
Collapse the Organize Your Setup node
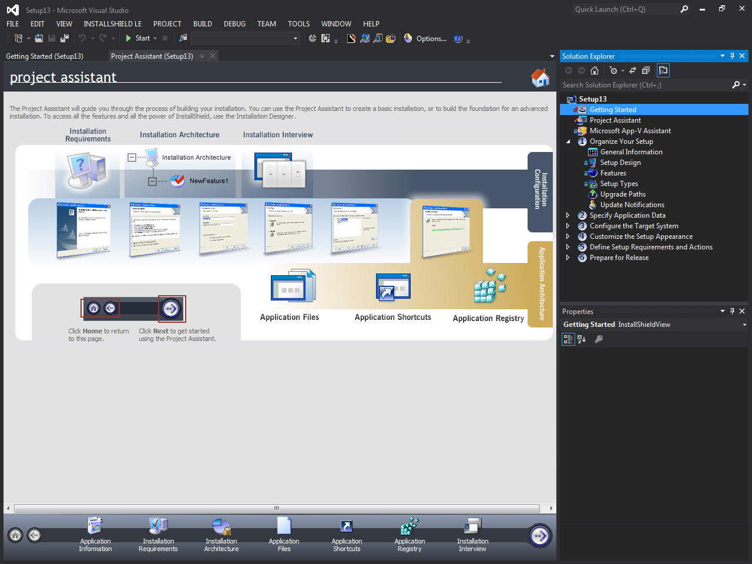(568, 141)
